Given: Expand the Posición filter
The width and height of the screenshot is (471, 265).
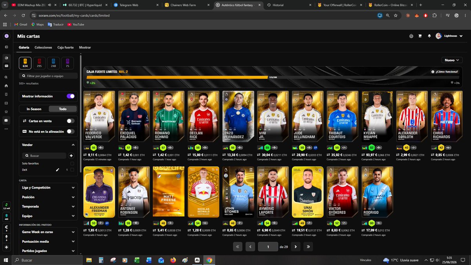Looking at the screenshot, I should pyautogui.click(x=48, y=197).
